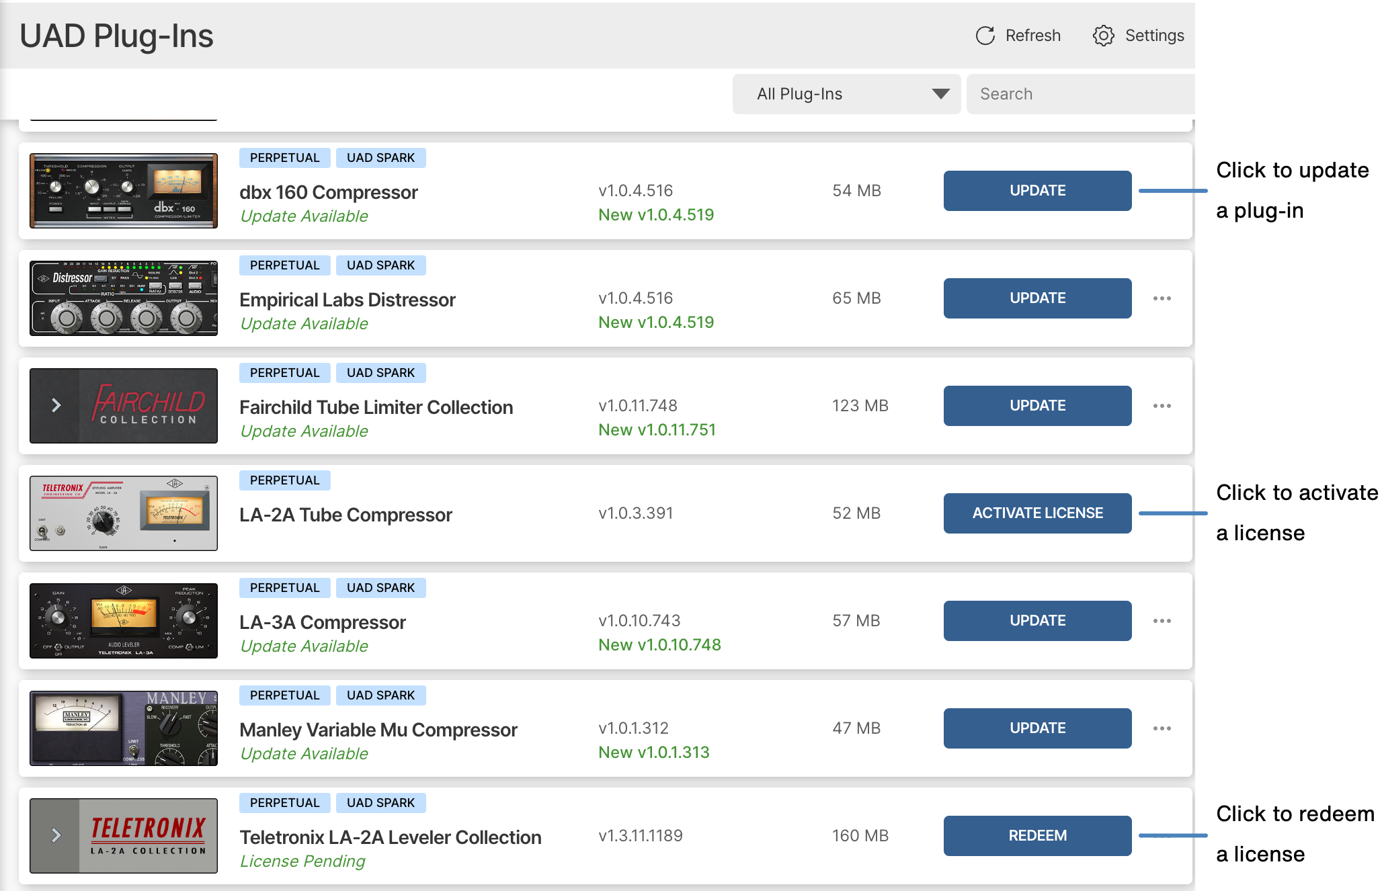The width and height of the screenshot is (1382, 891).
Task: Redeem the Teletronix LA-2A Leveler Collection
Action: (1037, 836)
